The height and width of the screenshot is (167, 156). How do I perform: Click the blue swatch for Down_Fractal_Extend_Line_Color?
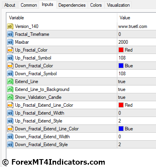(x=121, y=129)
